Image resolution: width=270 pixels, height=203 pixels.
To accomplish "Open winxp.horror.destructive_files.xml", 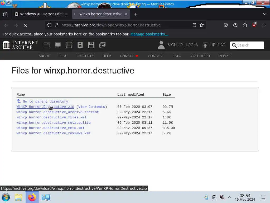I will coord(51,117).
